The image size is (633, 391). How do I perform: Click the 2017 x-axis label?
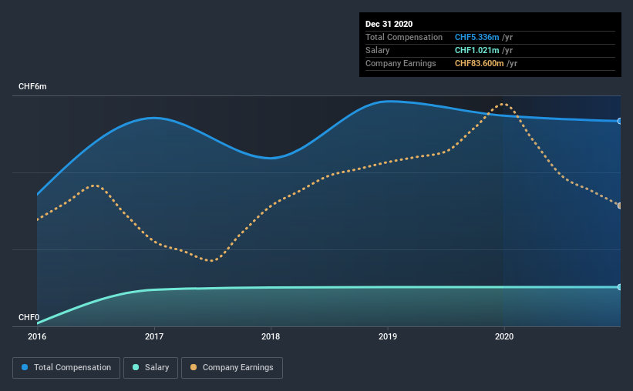point(153,336)
